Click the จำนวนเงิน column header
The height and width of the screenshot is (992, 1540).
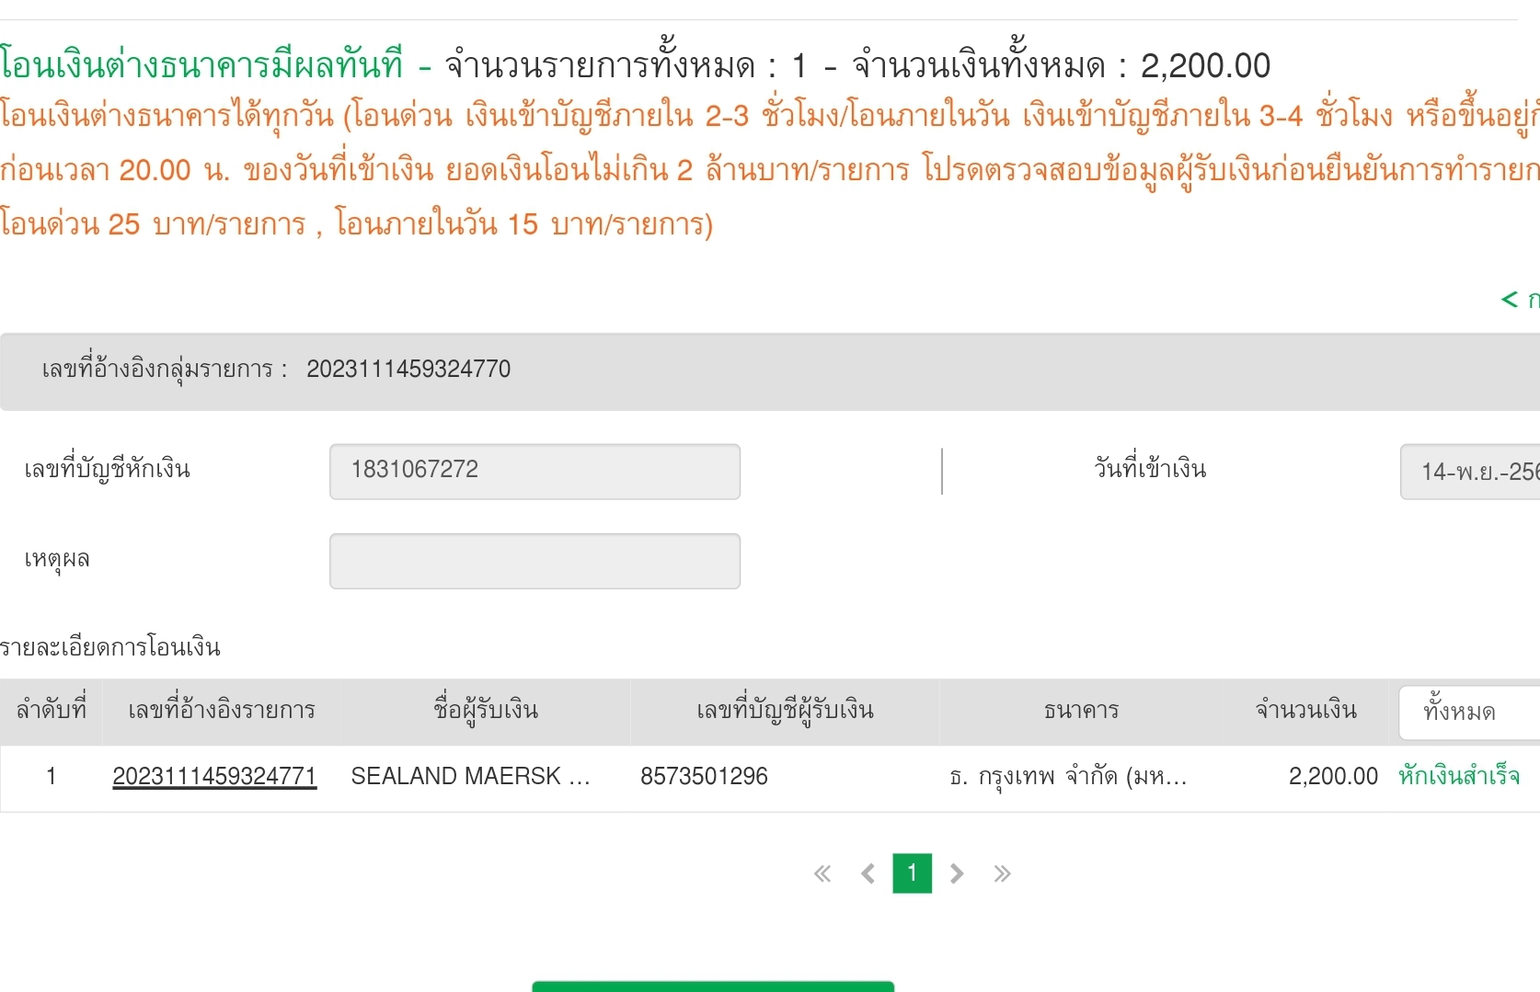pyautogui.click(x=1306, y=711)
